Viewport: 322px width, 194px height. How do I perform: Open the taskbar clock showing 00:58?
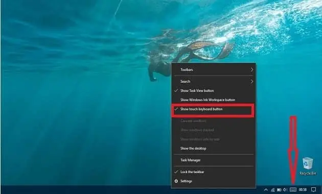coord(303,190)
